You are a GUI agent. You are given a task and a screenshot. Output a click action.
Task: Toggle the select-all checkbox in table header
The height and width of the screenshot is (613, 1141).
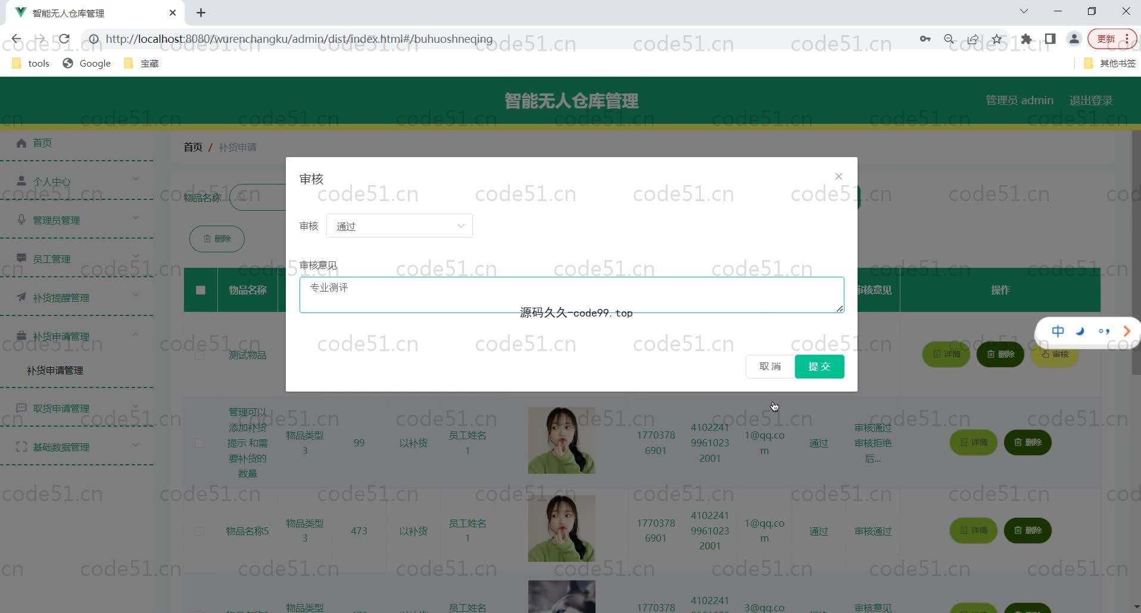pos(201,290)
